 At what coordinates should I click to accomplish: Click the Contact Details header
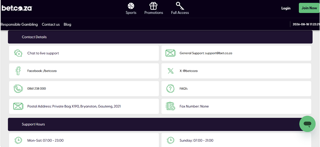click(x=160, y=37)
